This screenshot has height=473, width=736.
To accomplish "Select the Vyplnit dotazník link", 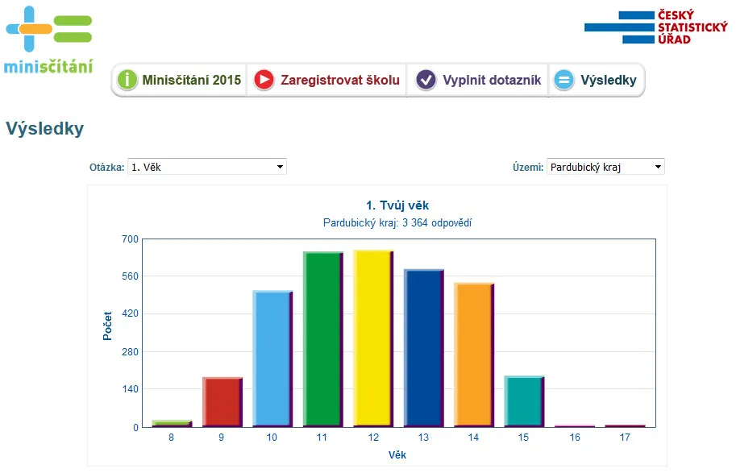I will [478, 80].
